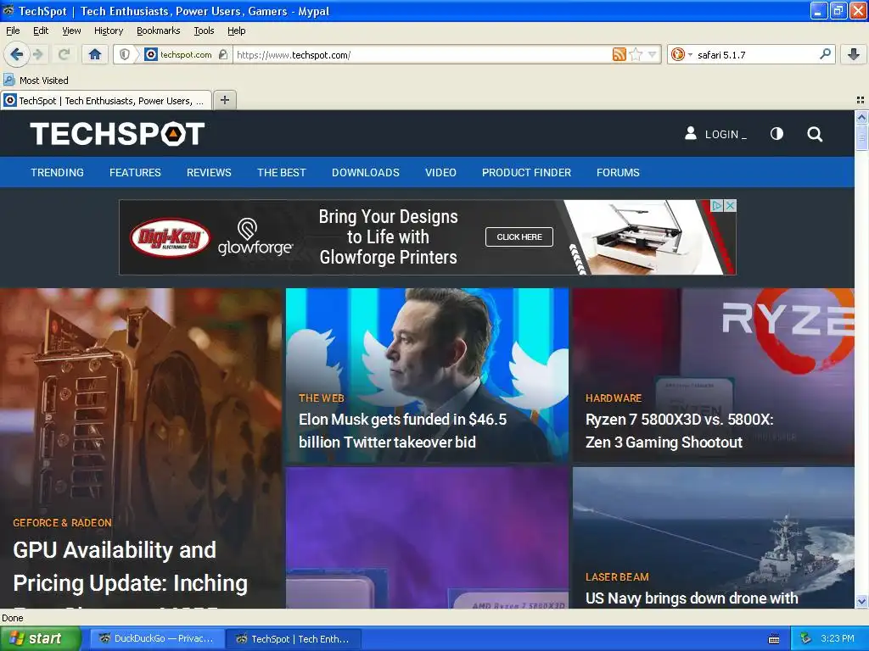The height and width of the screenshot is (651, 869).
Task: Open the Home page icon
Action: pos(95,54)
